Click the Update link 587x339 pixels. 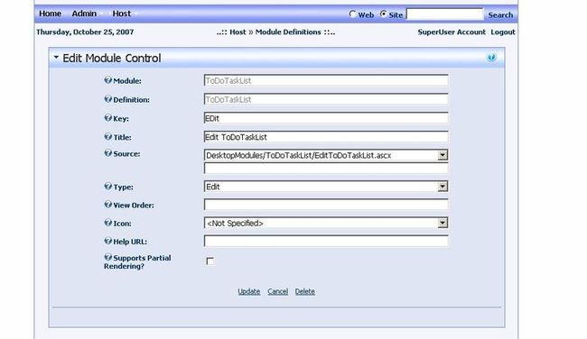[249, 291]
